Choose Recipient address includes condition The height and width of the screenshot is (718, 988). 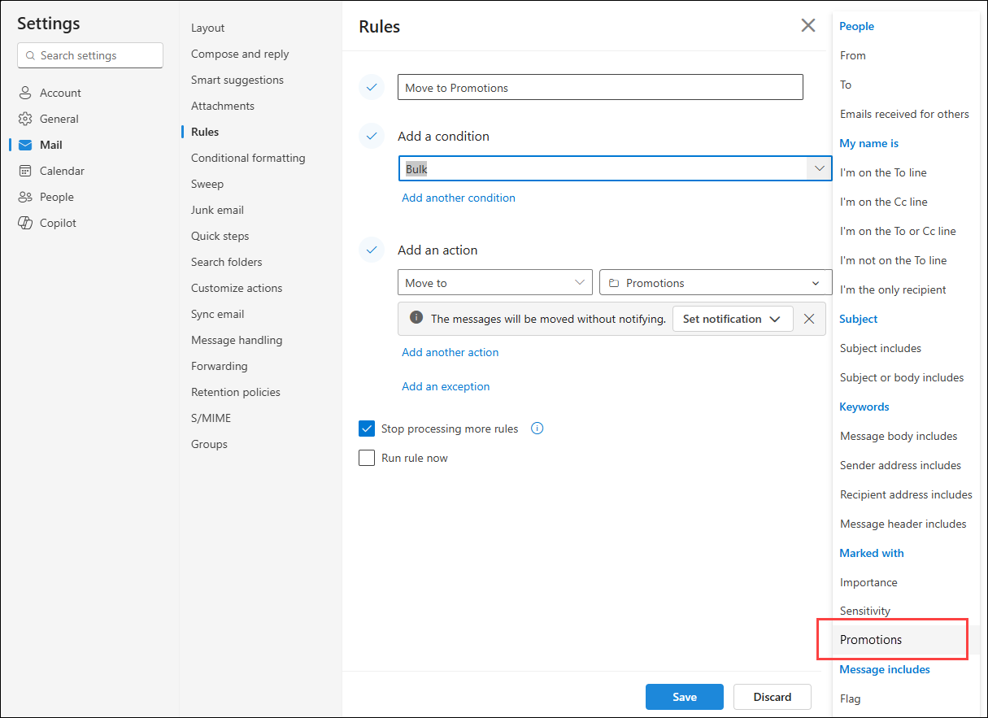pos(907,494)
